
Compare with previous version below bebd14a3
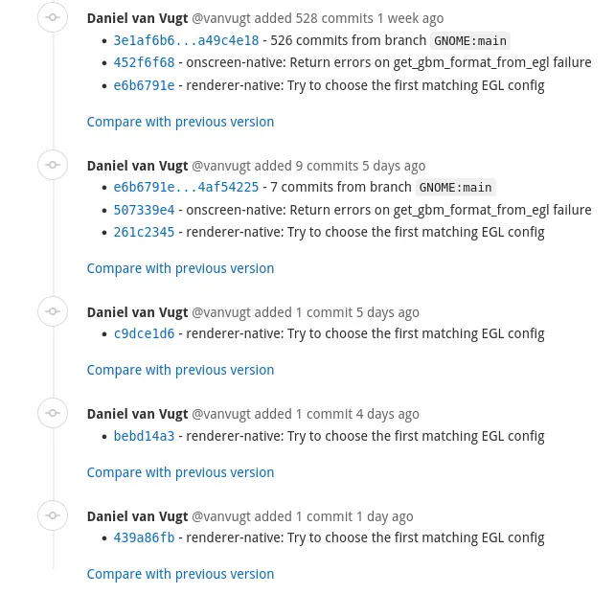tap(180, 472)
